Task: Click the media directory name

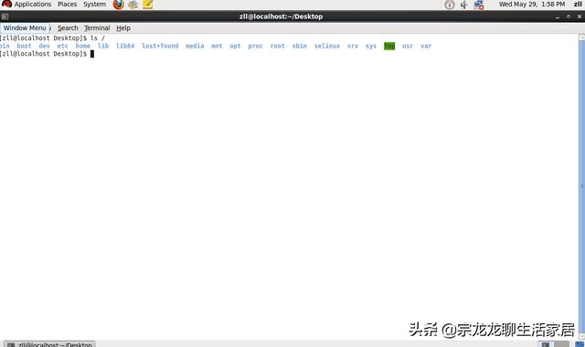Action: (195, 46)
